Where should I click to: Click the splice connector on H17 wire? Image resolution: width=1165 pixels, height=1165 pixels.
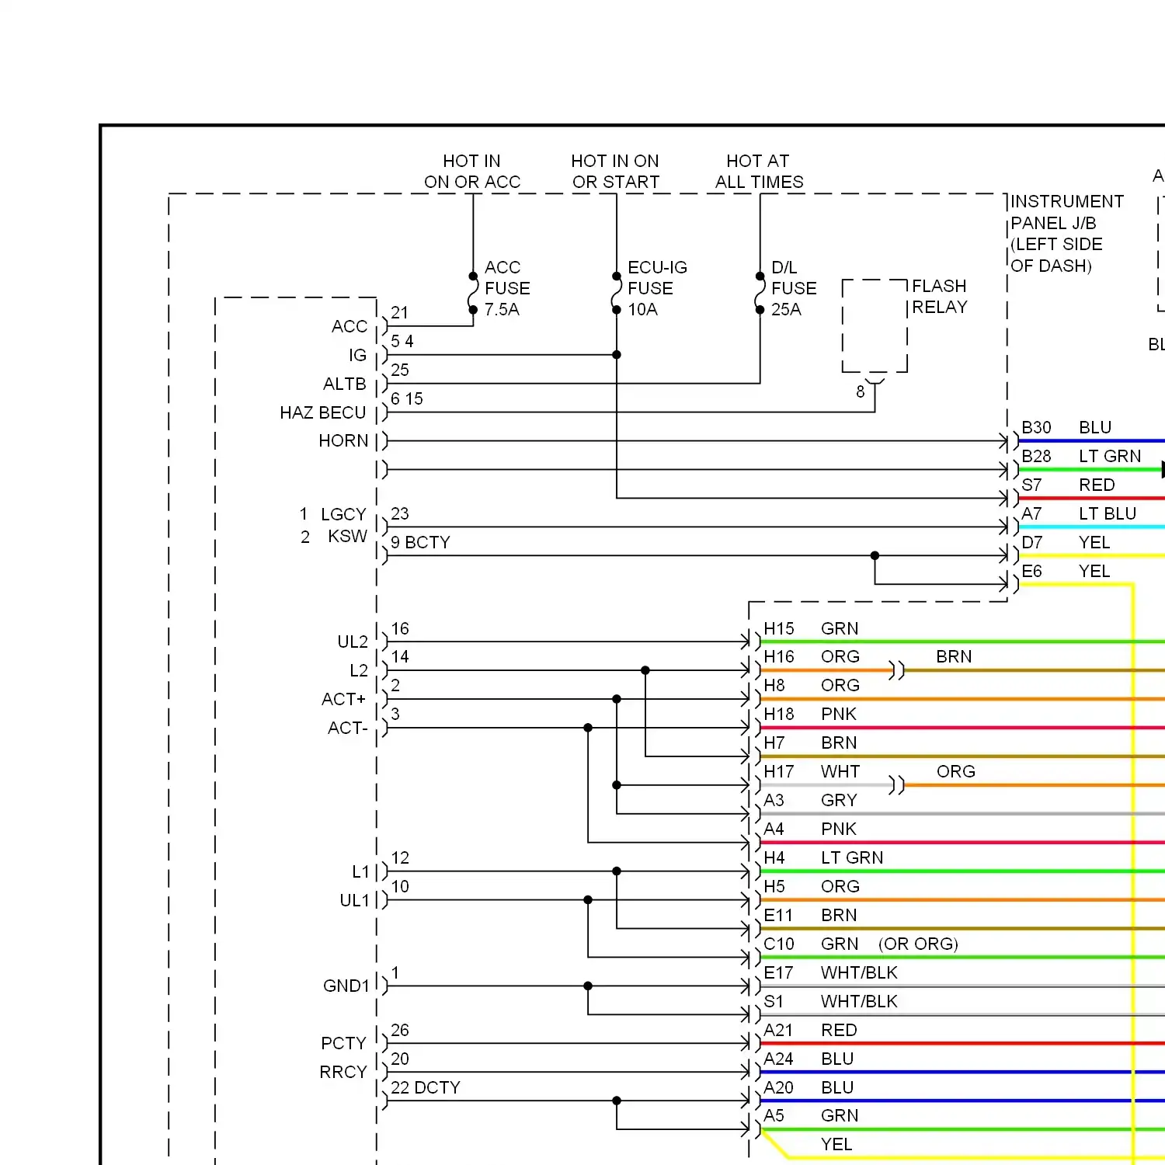coord(897,784)
